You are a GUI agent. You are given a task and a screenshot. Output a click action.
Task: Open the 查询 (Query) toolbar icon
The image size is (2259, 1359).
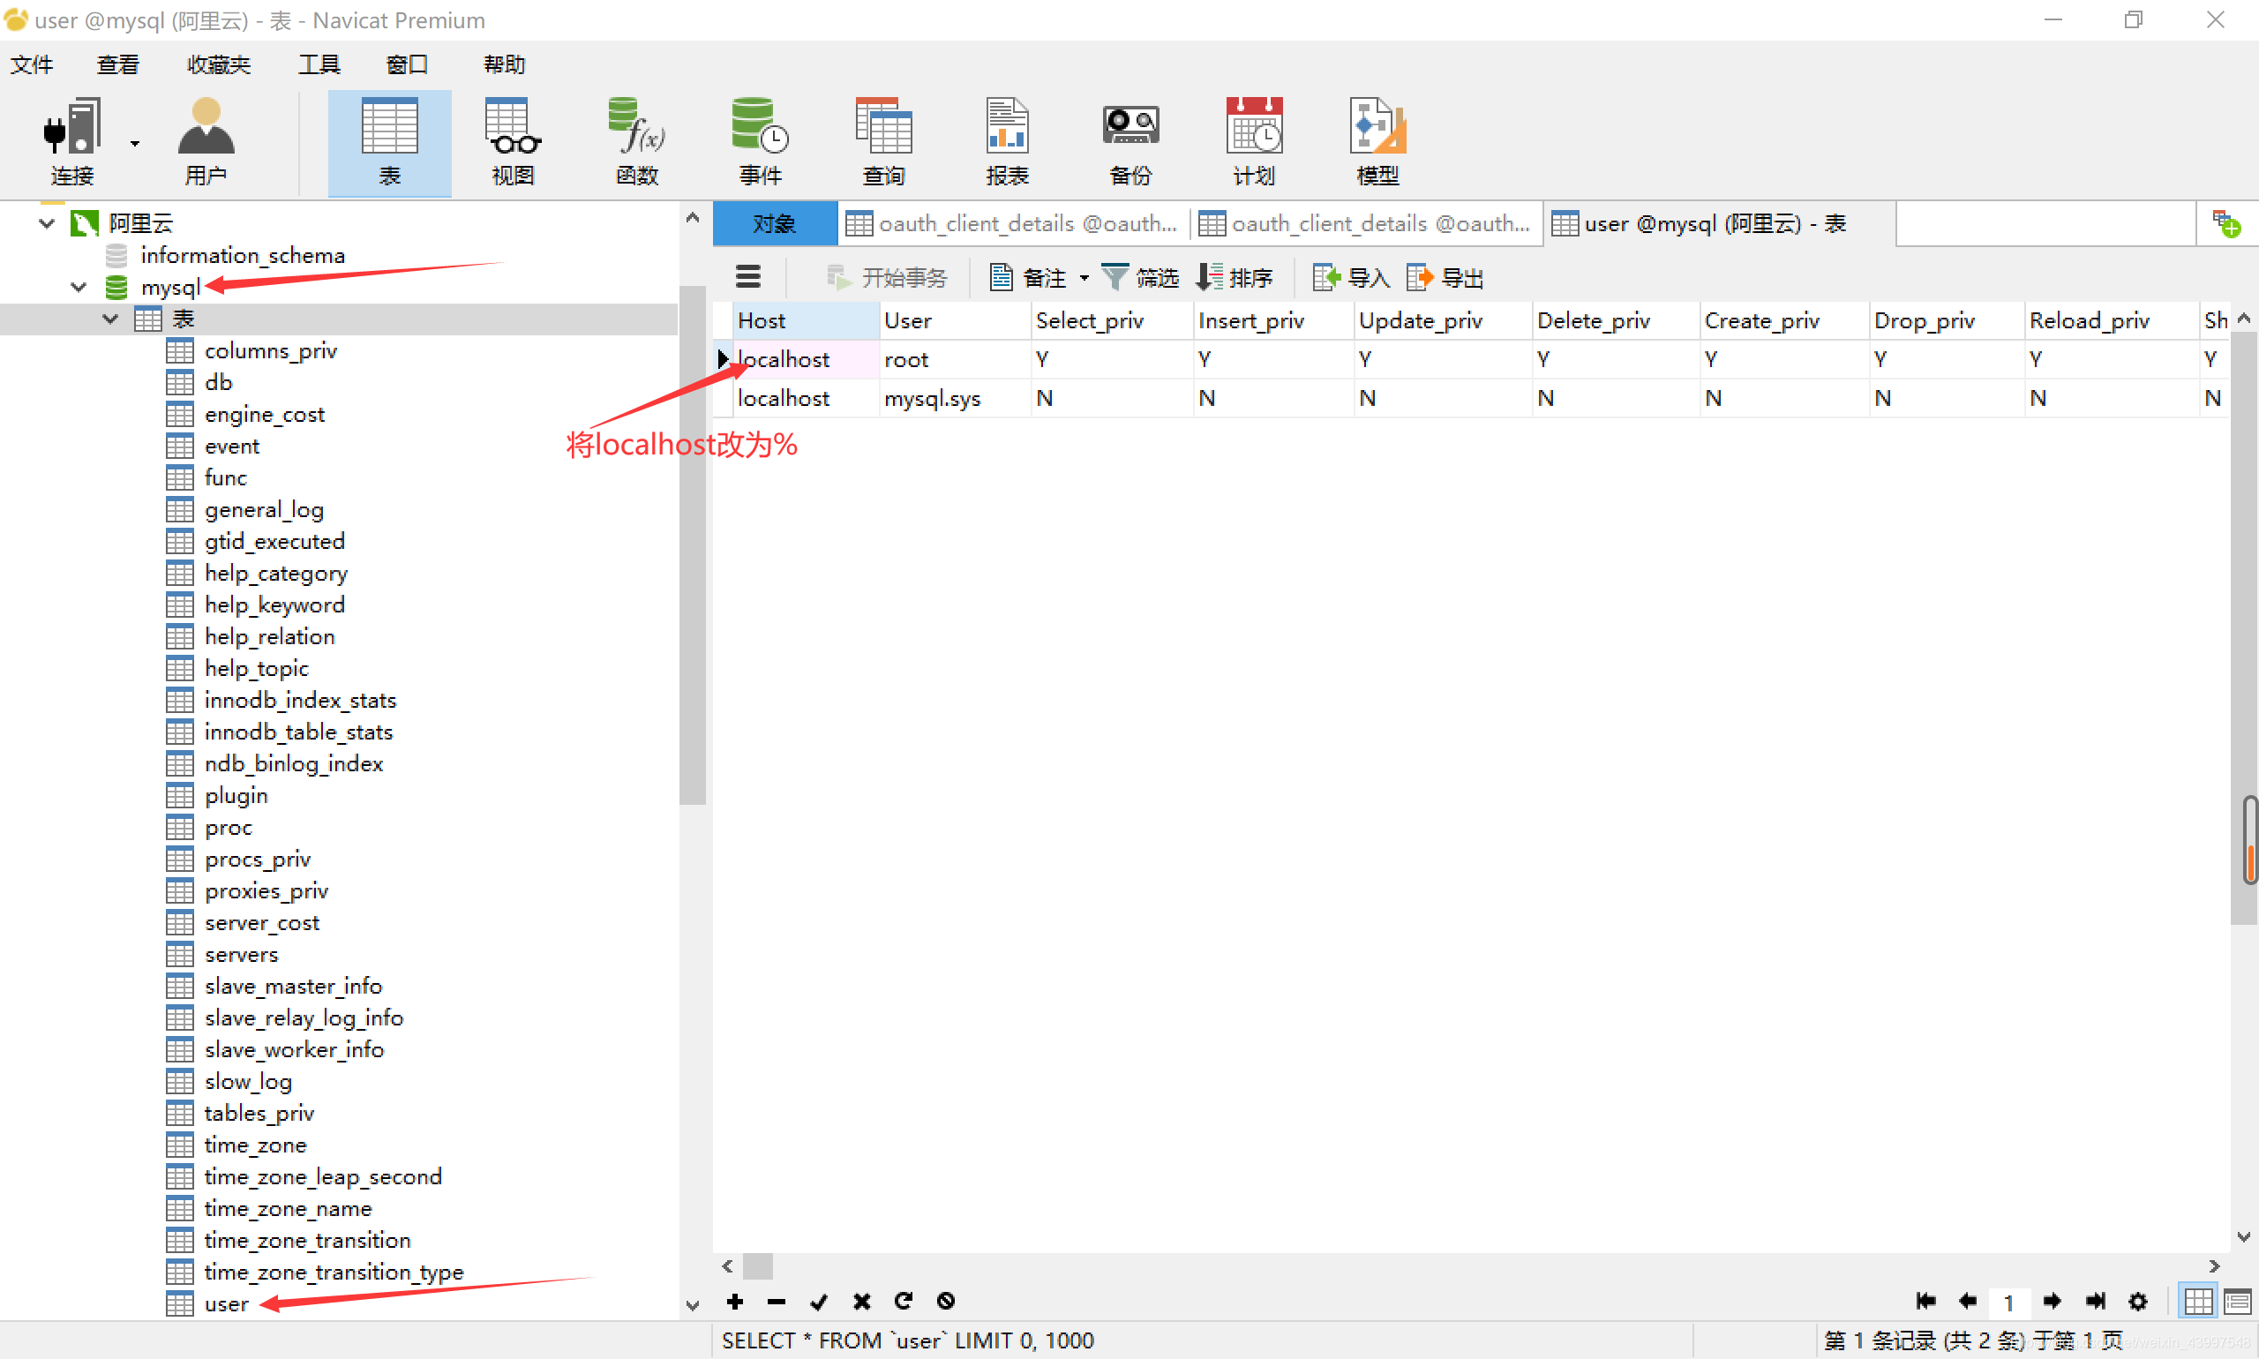882,142
